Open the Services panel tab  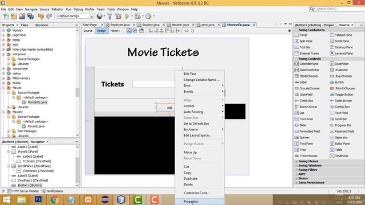point(42,25)
